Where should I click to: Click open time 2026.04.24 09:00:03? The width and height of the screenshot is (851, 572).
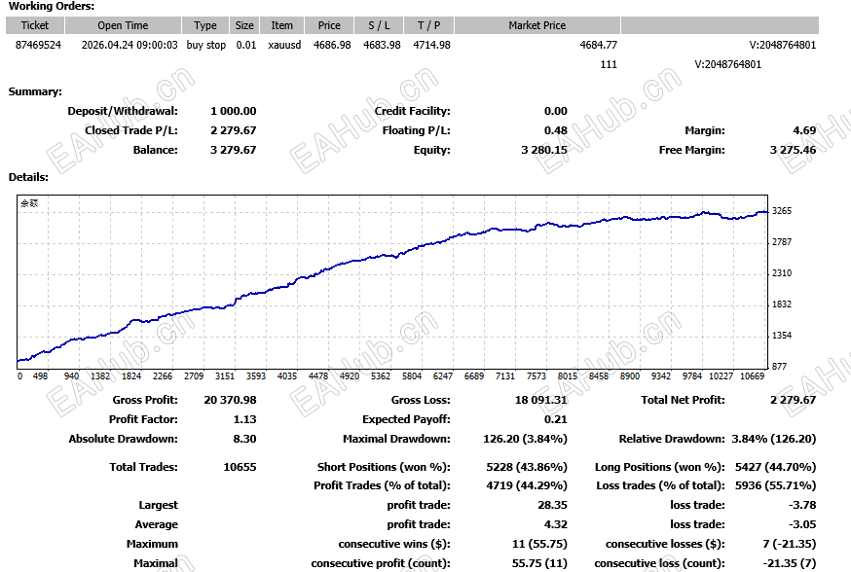coord(129,45)
